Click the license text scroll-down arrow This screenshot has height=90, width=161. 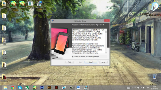pyautogui.click(x=106, y=52)
